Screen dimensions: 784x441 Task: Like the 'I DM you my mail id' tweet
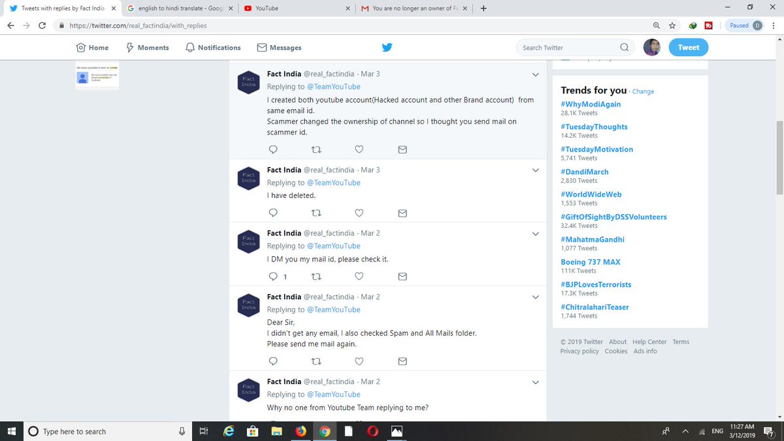point(359,276)
